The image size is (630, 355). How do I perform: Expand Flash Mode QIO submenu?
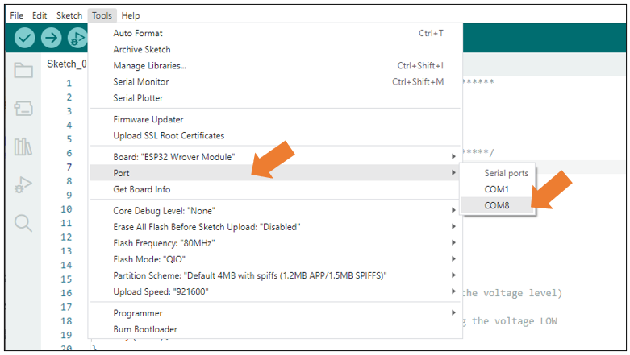click(x=276, y=259)
